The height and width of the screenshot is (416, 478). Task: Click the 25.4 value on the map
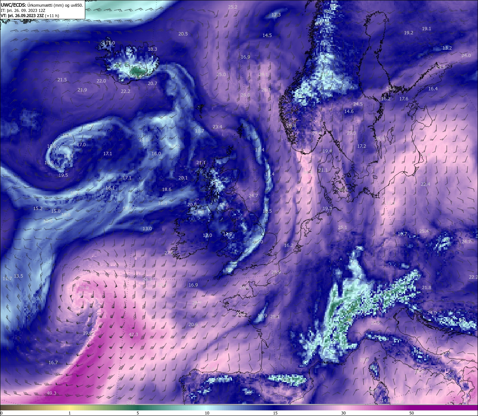pyautogui.click(x=424, y=231)
